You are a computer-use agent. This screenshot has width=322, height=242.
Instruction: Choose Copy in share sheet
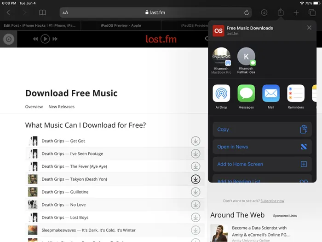point(262,130)
